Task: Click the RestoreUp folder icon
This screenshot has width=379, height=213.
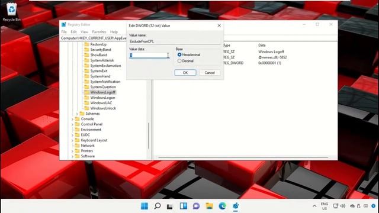Action: pyautogui.click(x=86, y=44)
